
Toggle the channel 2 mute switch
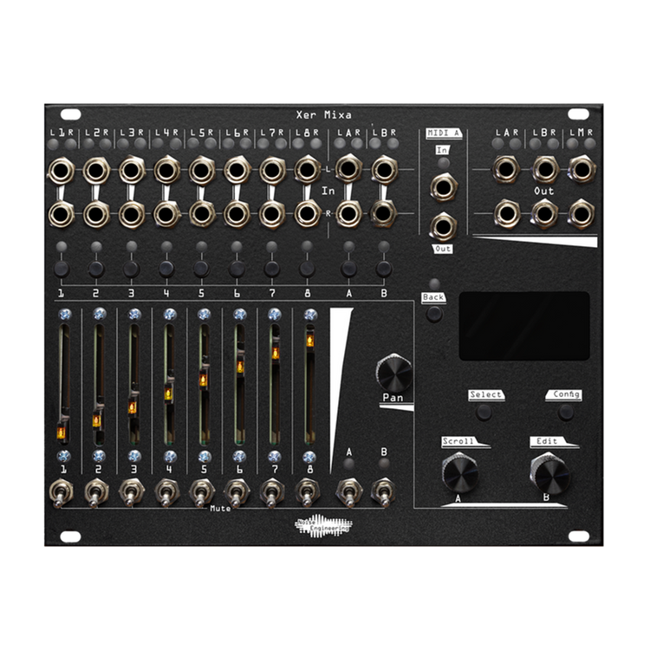[96, 492]
